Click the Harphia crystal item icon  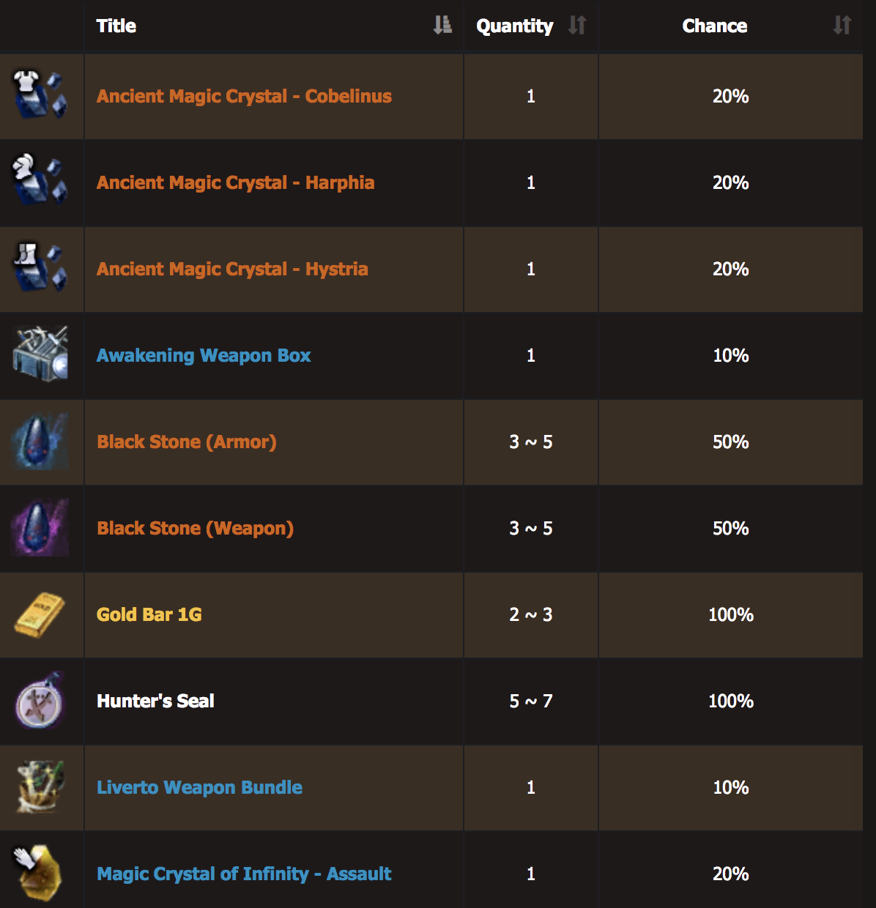(x=40, y=182)
